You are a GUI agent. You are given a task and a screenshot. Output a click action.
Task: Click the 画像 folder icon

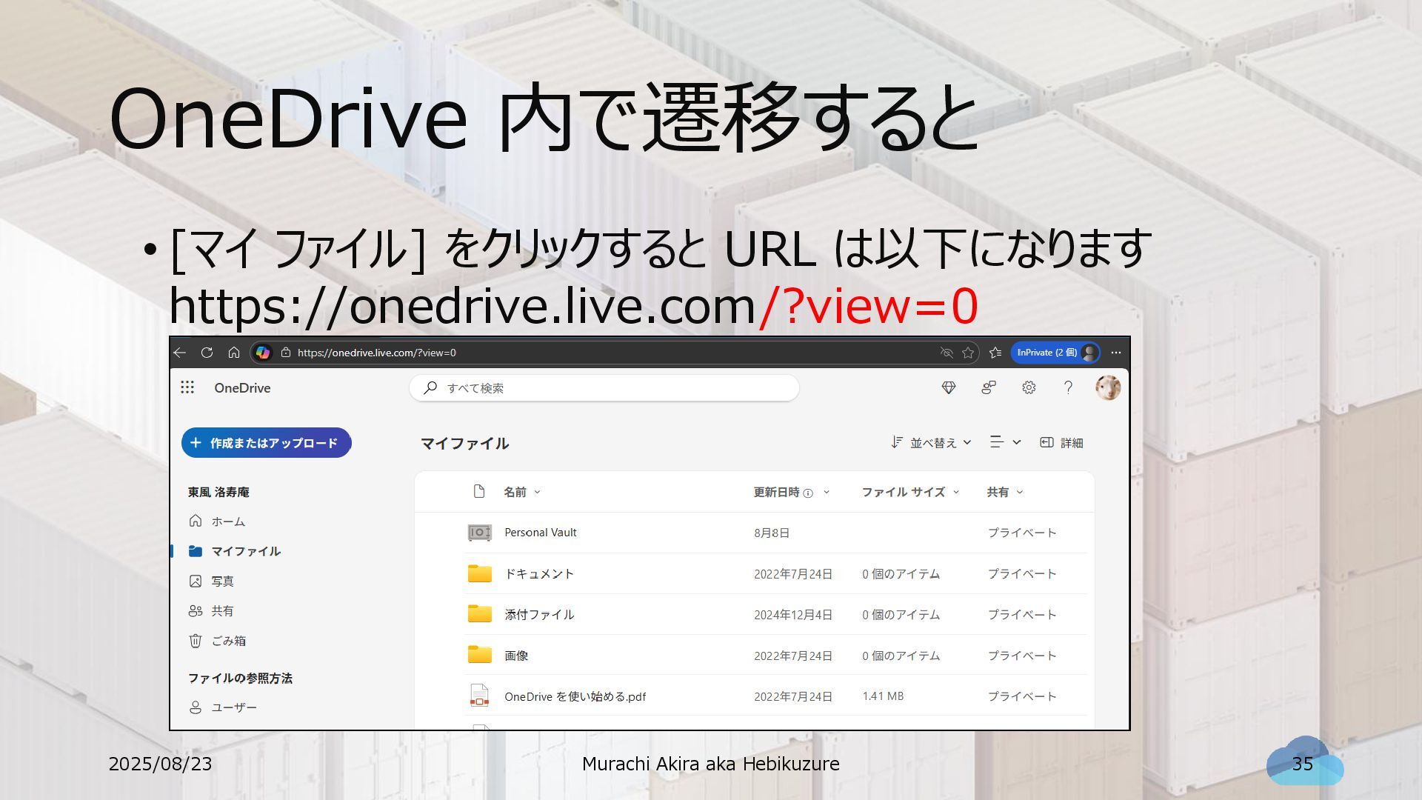point(479,655)
